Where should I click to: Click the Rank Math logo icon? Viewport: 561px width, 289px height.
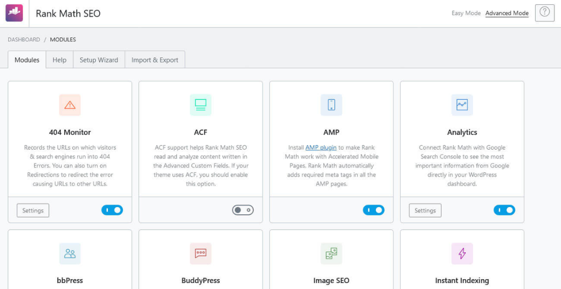click(14, 13)
